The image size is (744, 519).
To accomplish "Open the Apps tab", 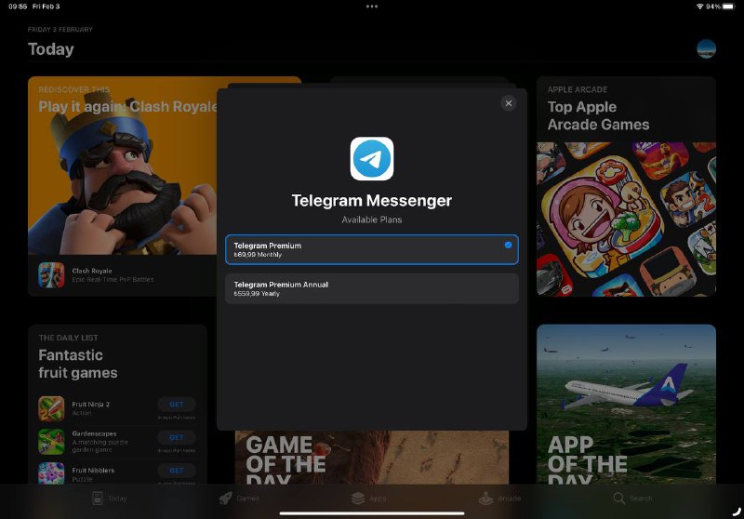I will [x=368, y=499].
